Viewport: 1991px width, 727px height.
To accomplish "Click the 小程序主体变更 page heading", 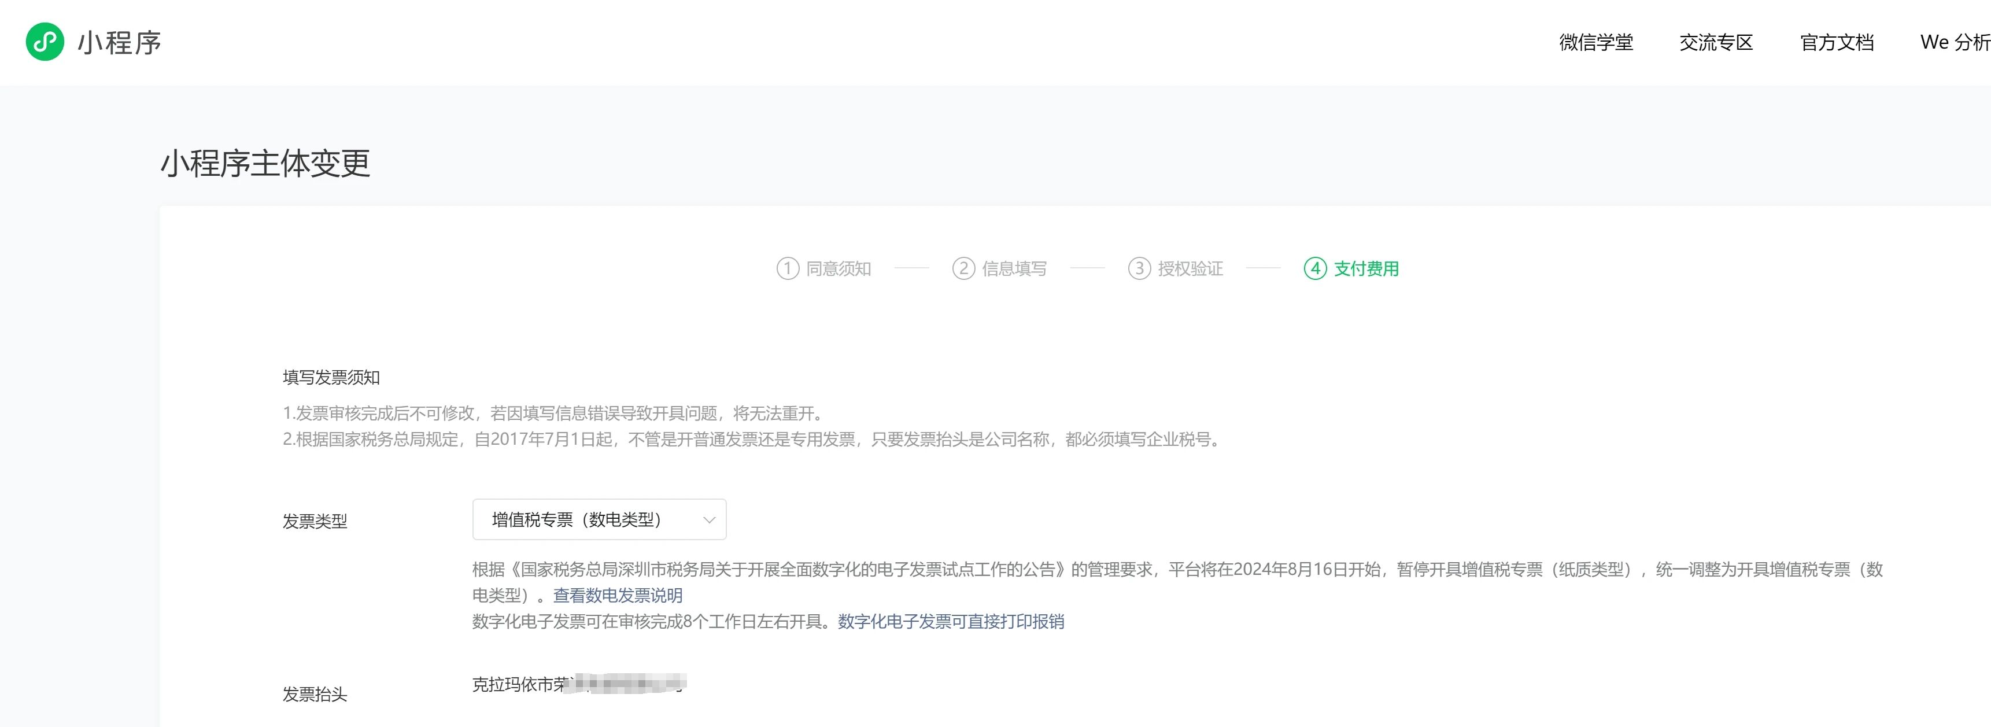I will coord(265,163).
